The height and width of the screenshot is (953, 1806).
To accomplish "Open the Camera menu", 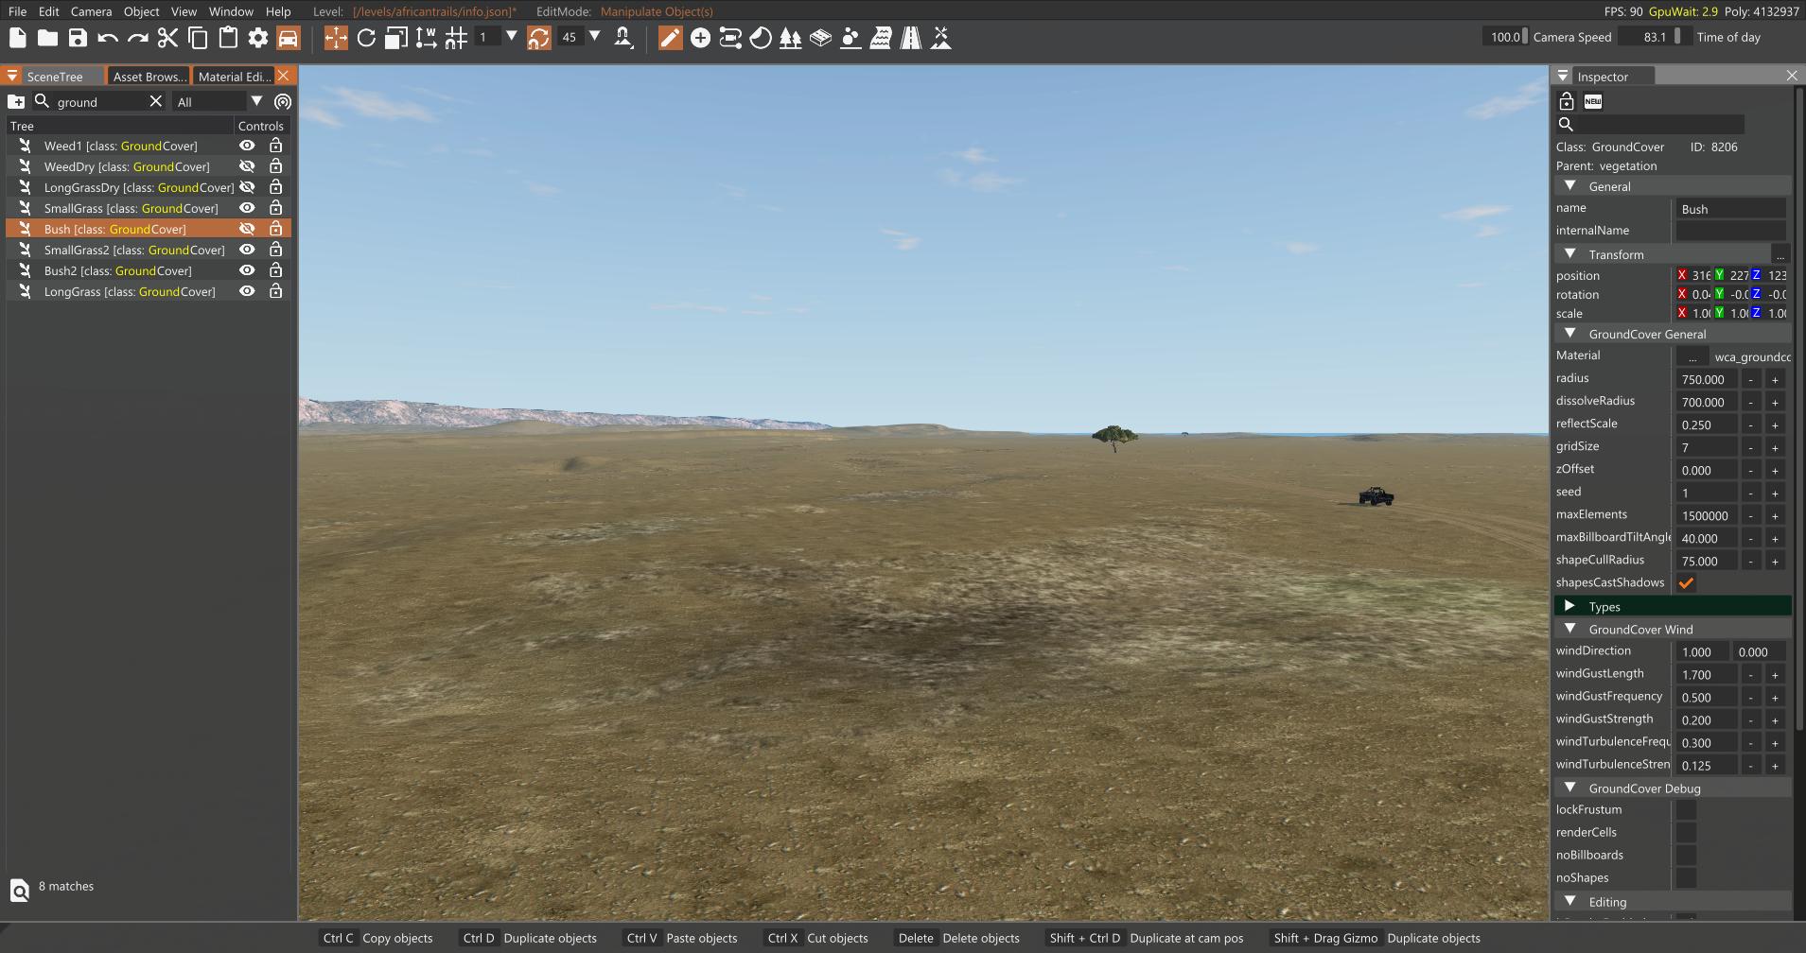I will [91, 11].
